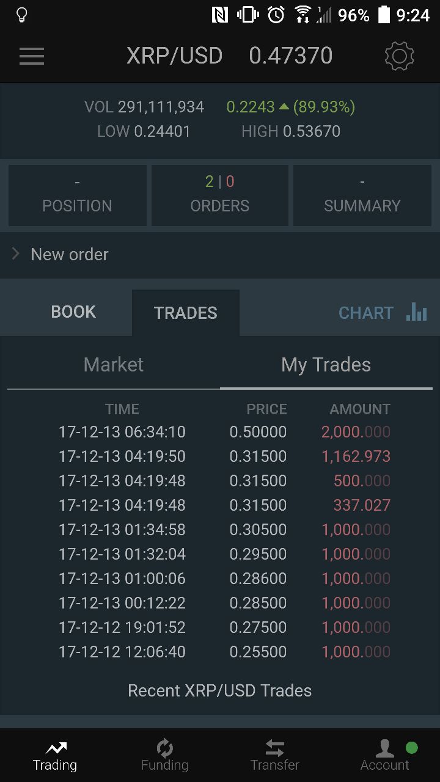Open the SUMMARY panel
Screen dimensions: 440x782
pyautogui.click(x=362, y=195)
